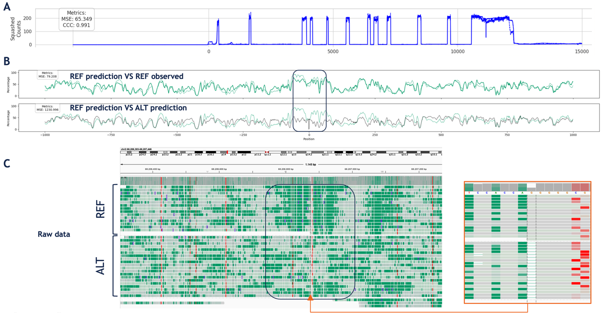The height and width of the screenshot is (313, 602).
Task: Click the locus label chr2:68,206,303-68,207,446
Action: [x=136, y=149]
